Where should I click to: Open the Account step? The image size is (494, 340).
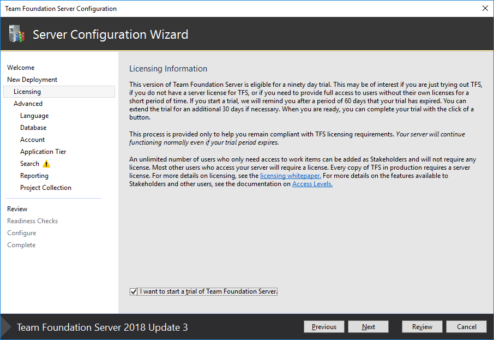point(33,140)
